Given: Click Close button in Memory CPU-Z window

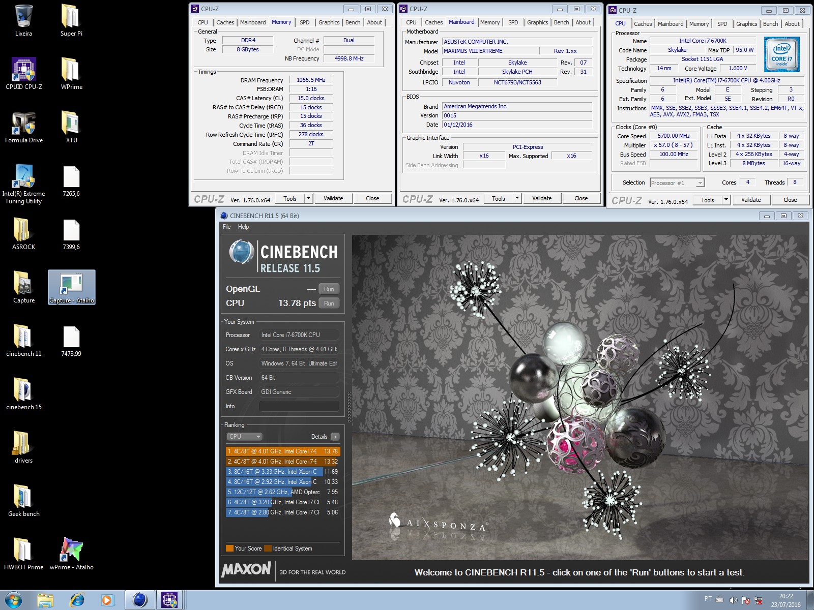Looking at the screenshot, I should click(x=372, y=198).
